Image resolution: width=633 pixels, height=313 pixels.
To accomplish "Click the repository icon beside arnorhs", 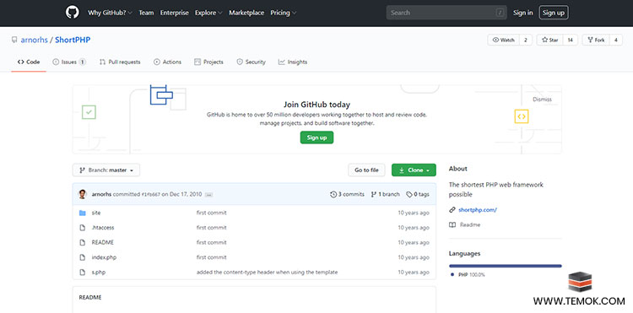I will pyautogui.click(x=14, y=40).
